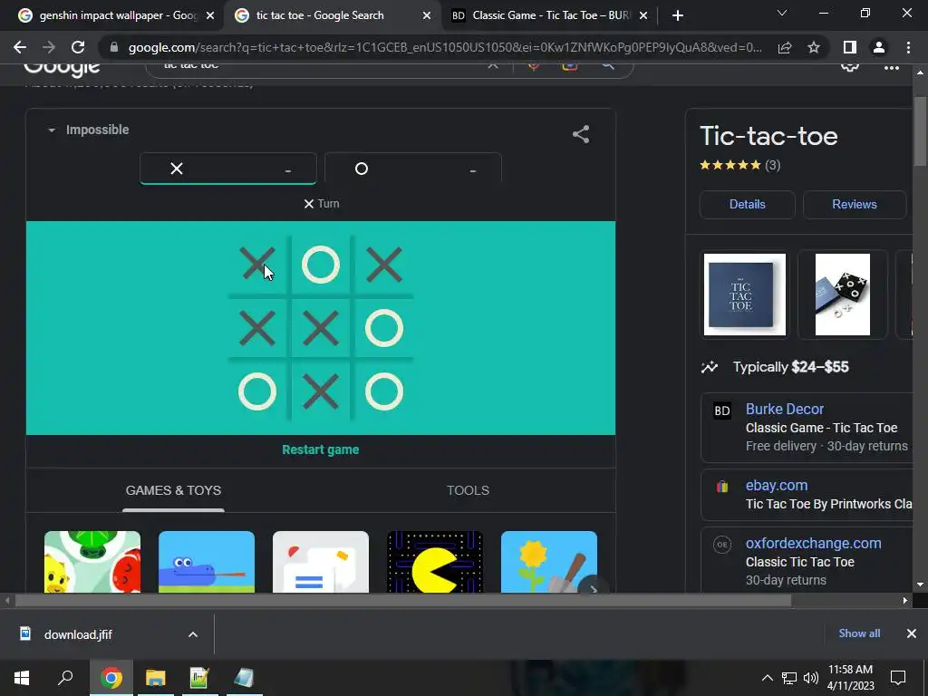Click the new tab plus button
Image resolution: width=928 pixels, height=696 pixels.
click(678, 15)
